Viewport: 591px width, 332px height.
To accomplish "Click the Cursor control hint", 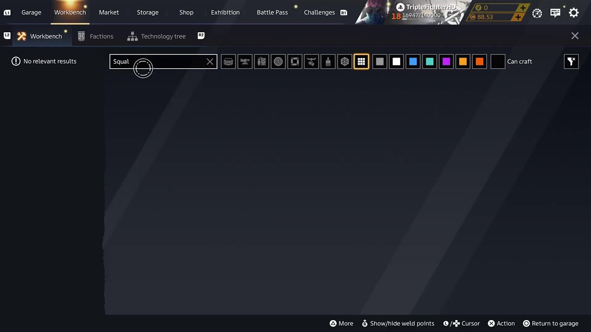I will (461, 324).
